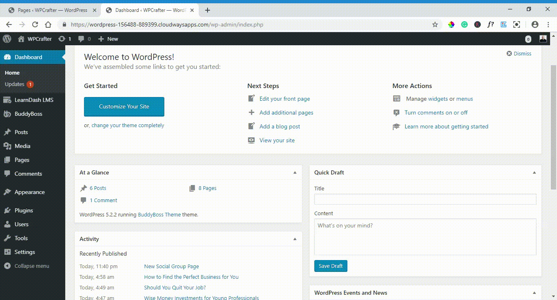
Task: Open the updates icon in admin bar
Action: click(62, 39)
